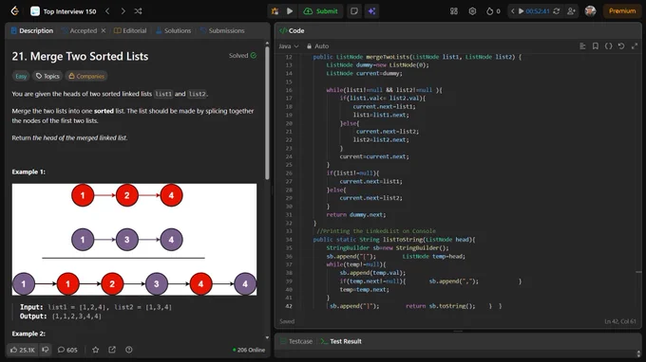The height and width of the screenshot is (362, 646).
Task: Open the Top Interview 150 list
Action: (x=64, y=11)
